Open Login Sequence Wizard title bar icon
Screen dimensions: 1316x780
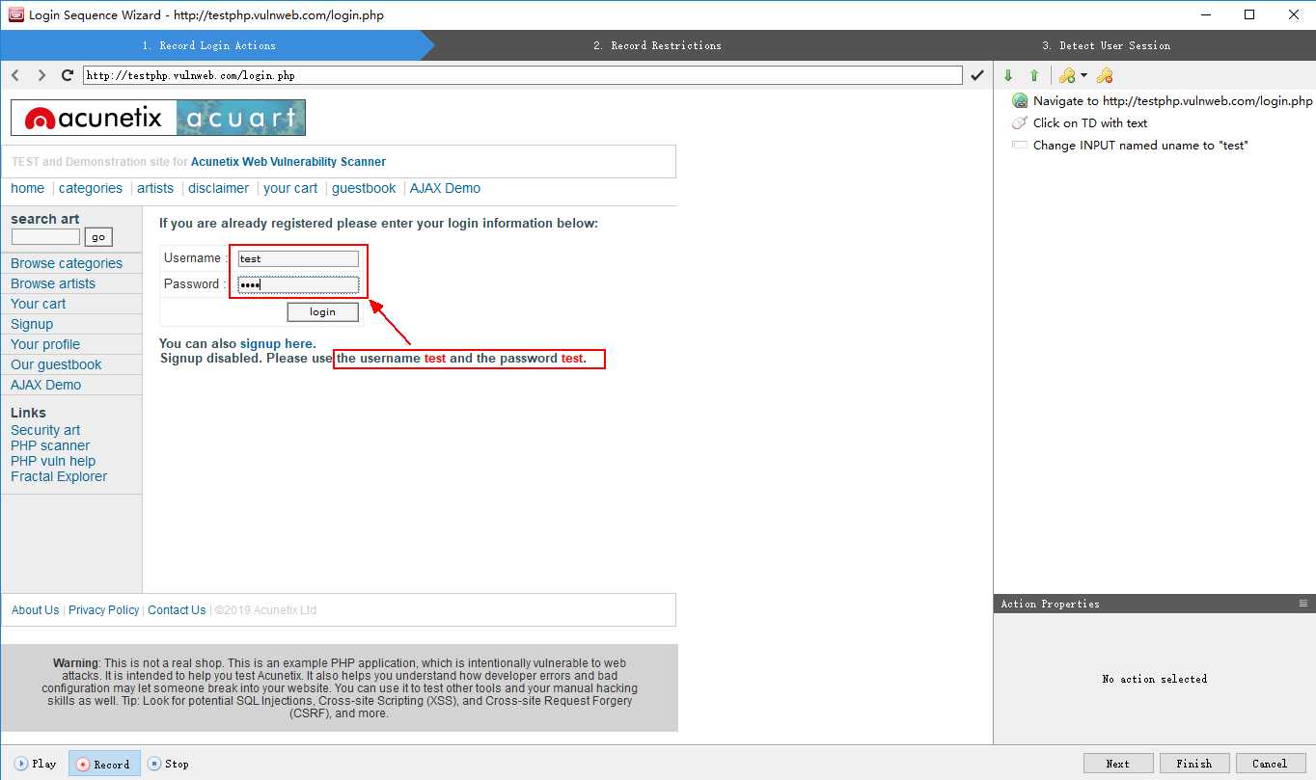coord(15,14)
